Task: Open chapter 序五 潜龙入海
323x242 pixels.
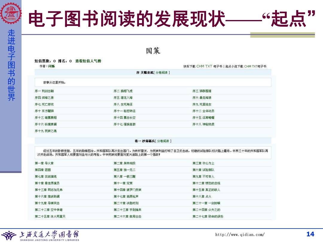Action: (123, 98)
